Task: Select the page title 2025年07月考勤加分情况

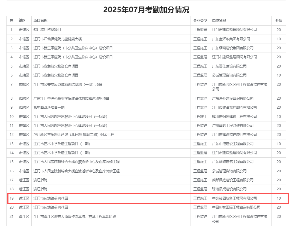Action: pos(146,10)
